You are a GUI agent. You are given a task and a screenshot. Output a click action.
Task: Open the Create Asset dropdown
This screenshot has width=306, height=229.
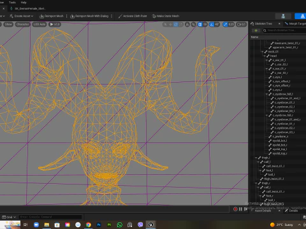point(21,16)
